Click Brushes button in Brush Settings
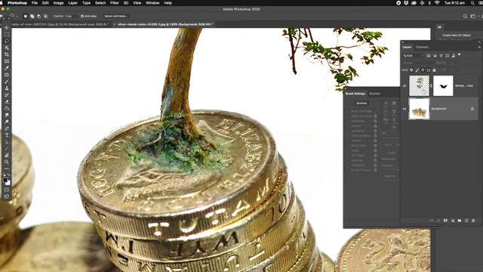The image size is (483, 272). pyautogui.click(x=361, y=104)
